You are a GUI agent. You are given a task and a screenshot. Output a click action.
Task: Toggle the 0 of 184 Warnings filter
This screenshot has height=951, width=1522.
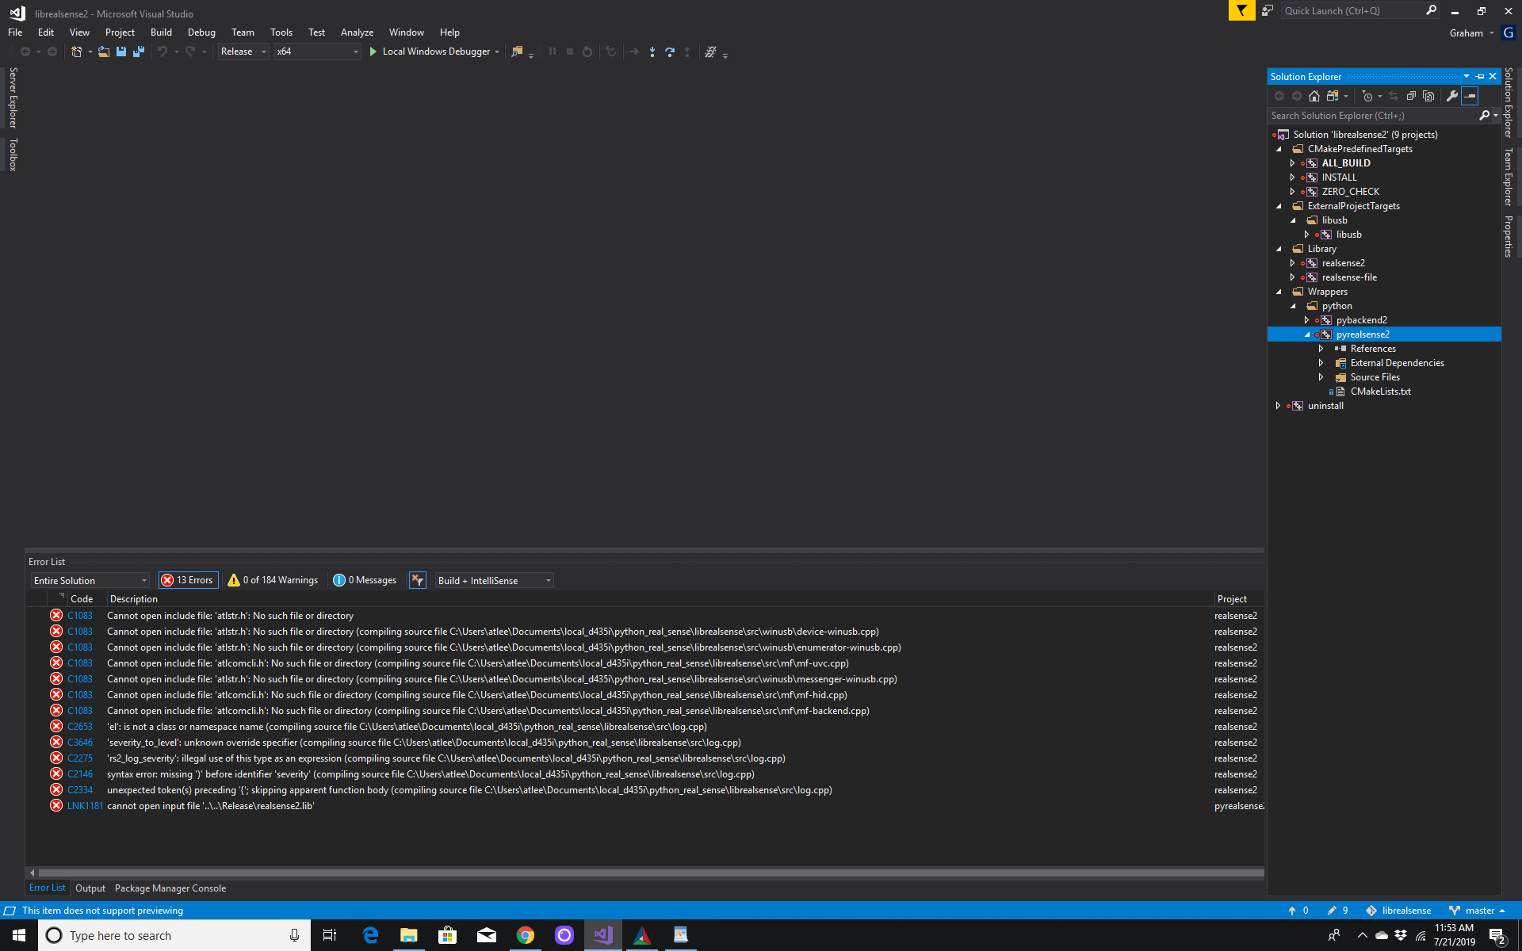click(x=273, y=580)
